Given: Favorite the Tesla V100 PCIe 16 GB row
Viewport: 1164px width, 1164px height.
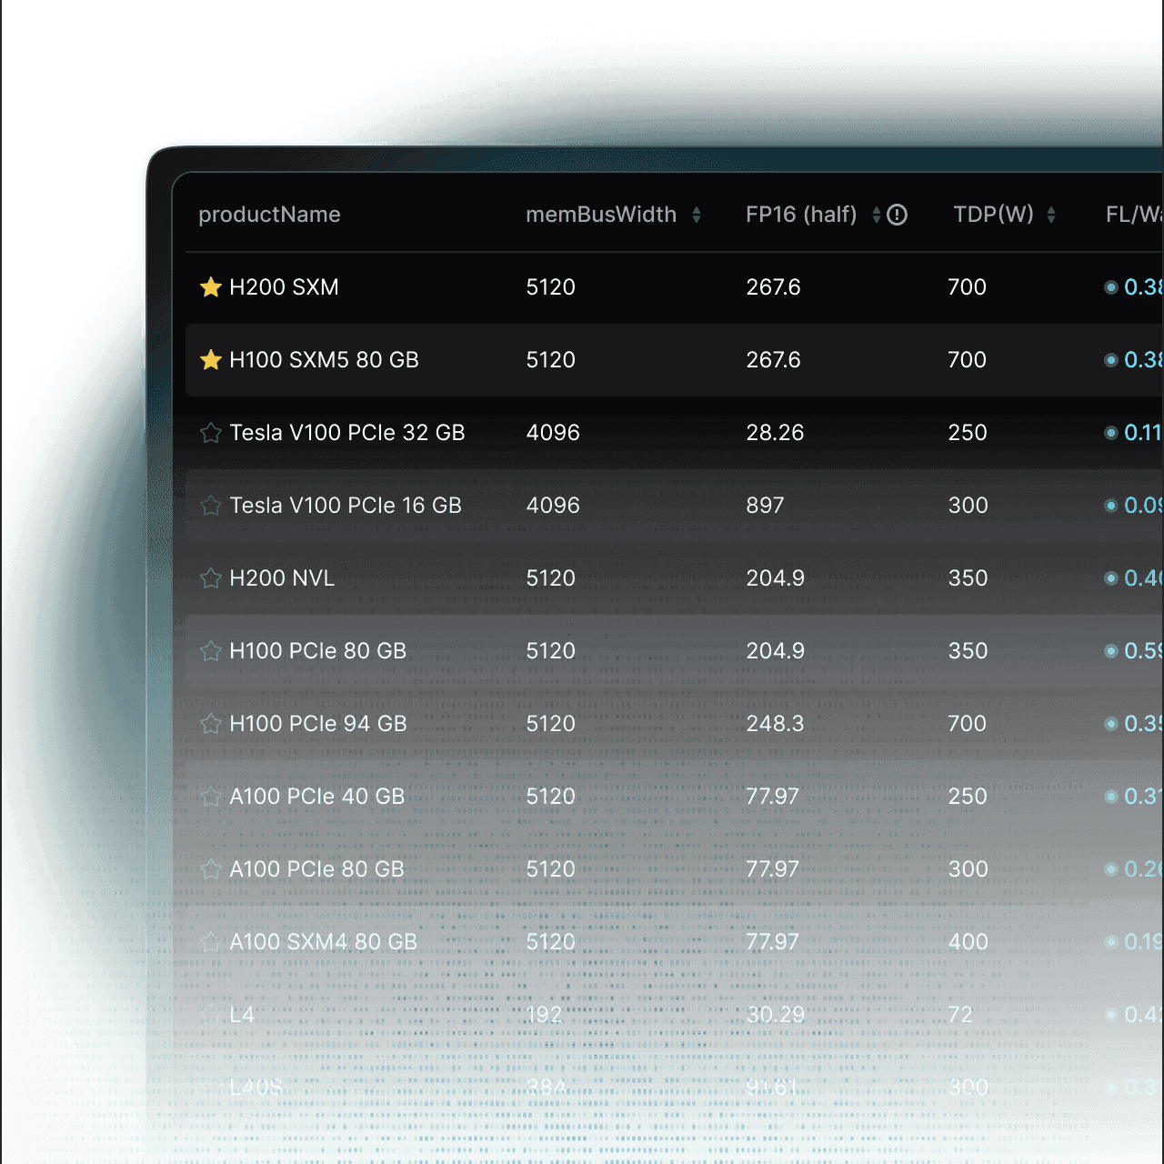Looking at the screenshot, I should coord(211,506).
